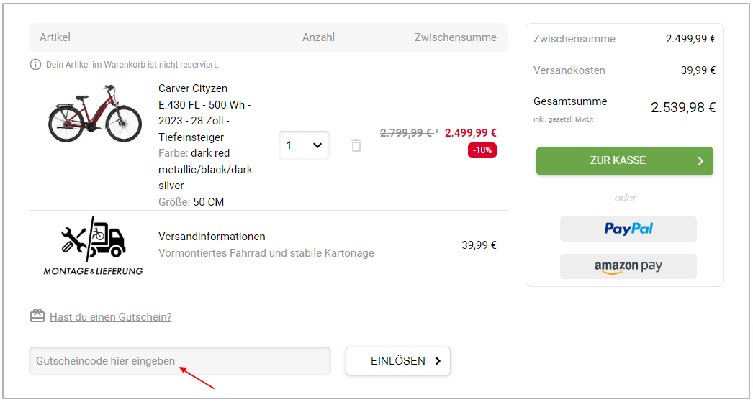Click the Montage & Lieferung truck icon
The height and width of the screenshot is (402, 753).
tap(93, 246)
